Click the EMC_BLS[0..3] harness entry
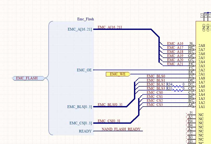 point(79,107)
